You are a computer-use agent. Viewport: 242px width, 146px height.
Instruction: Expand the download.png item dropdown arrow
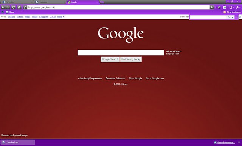pyautogui.click(x=34, y=142)
